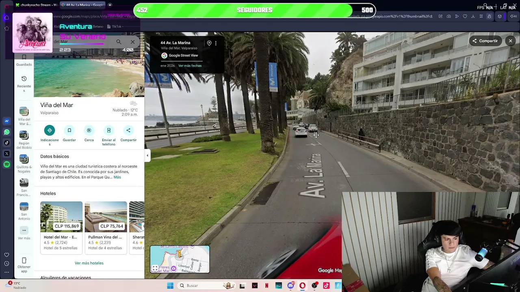
Task: Click the Más link in Datos básicos
Action: pyautogui.click(x=117, y=177)
